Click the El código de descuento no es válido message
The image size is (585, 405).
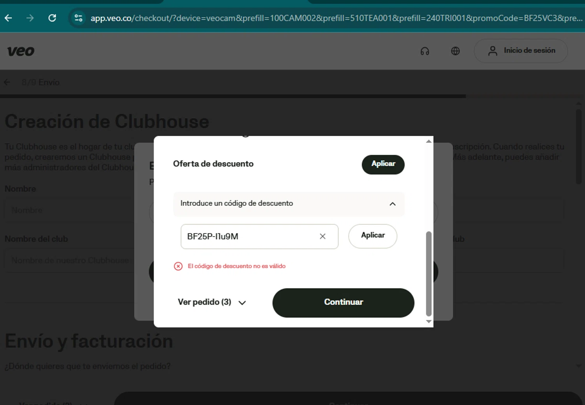[x=237, y=266]
